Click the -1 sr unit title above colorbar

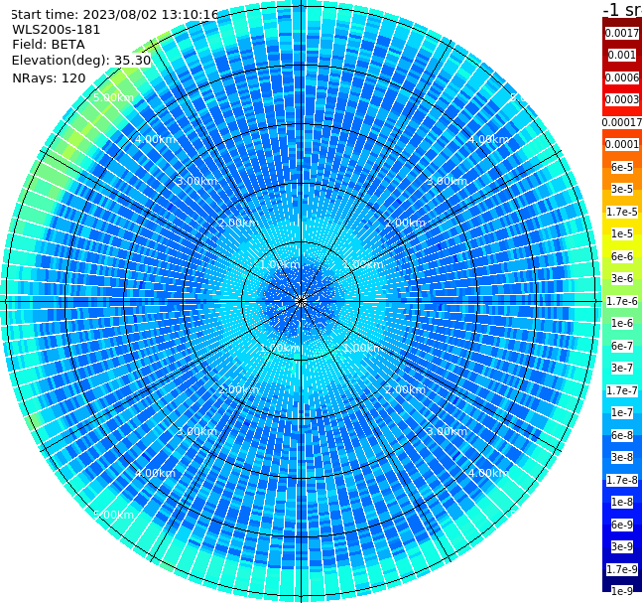(622, 9)
